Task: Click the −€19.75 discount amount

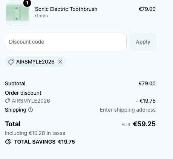Action: click(145, 101)
